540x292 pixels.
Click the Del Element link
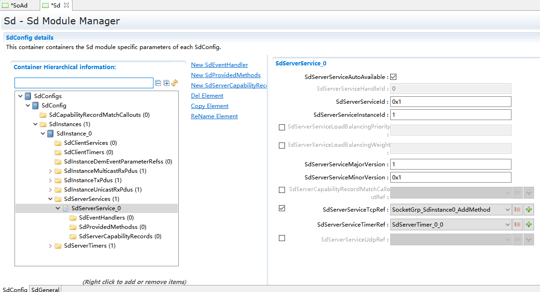(x=207, y=96)
